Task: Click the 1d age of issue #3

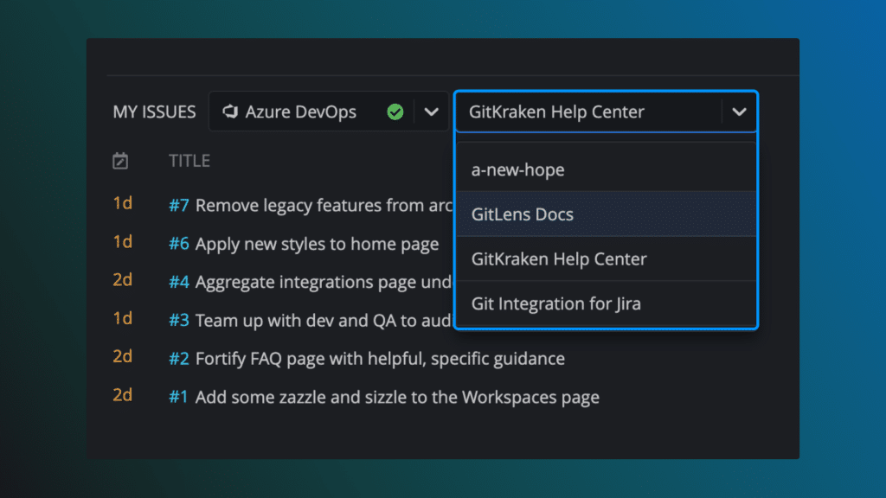Action: point(123,318)
